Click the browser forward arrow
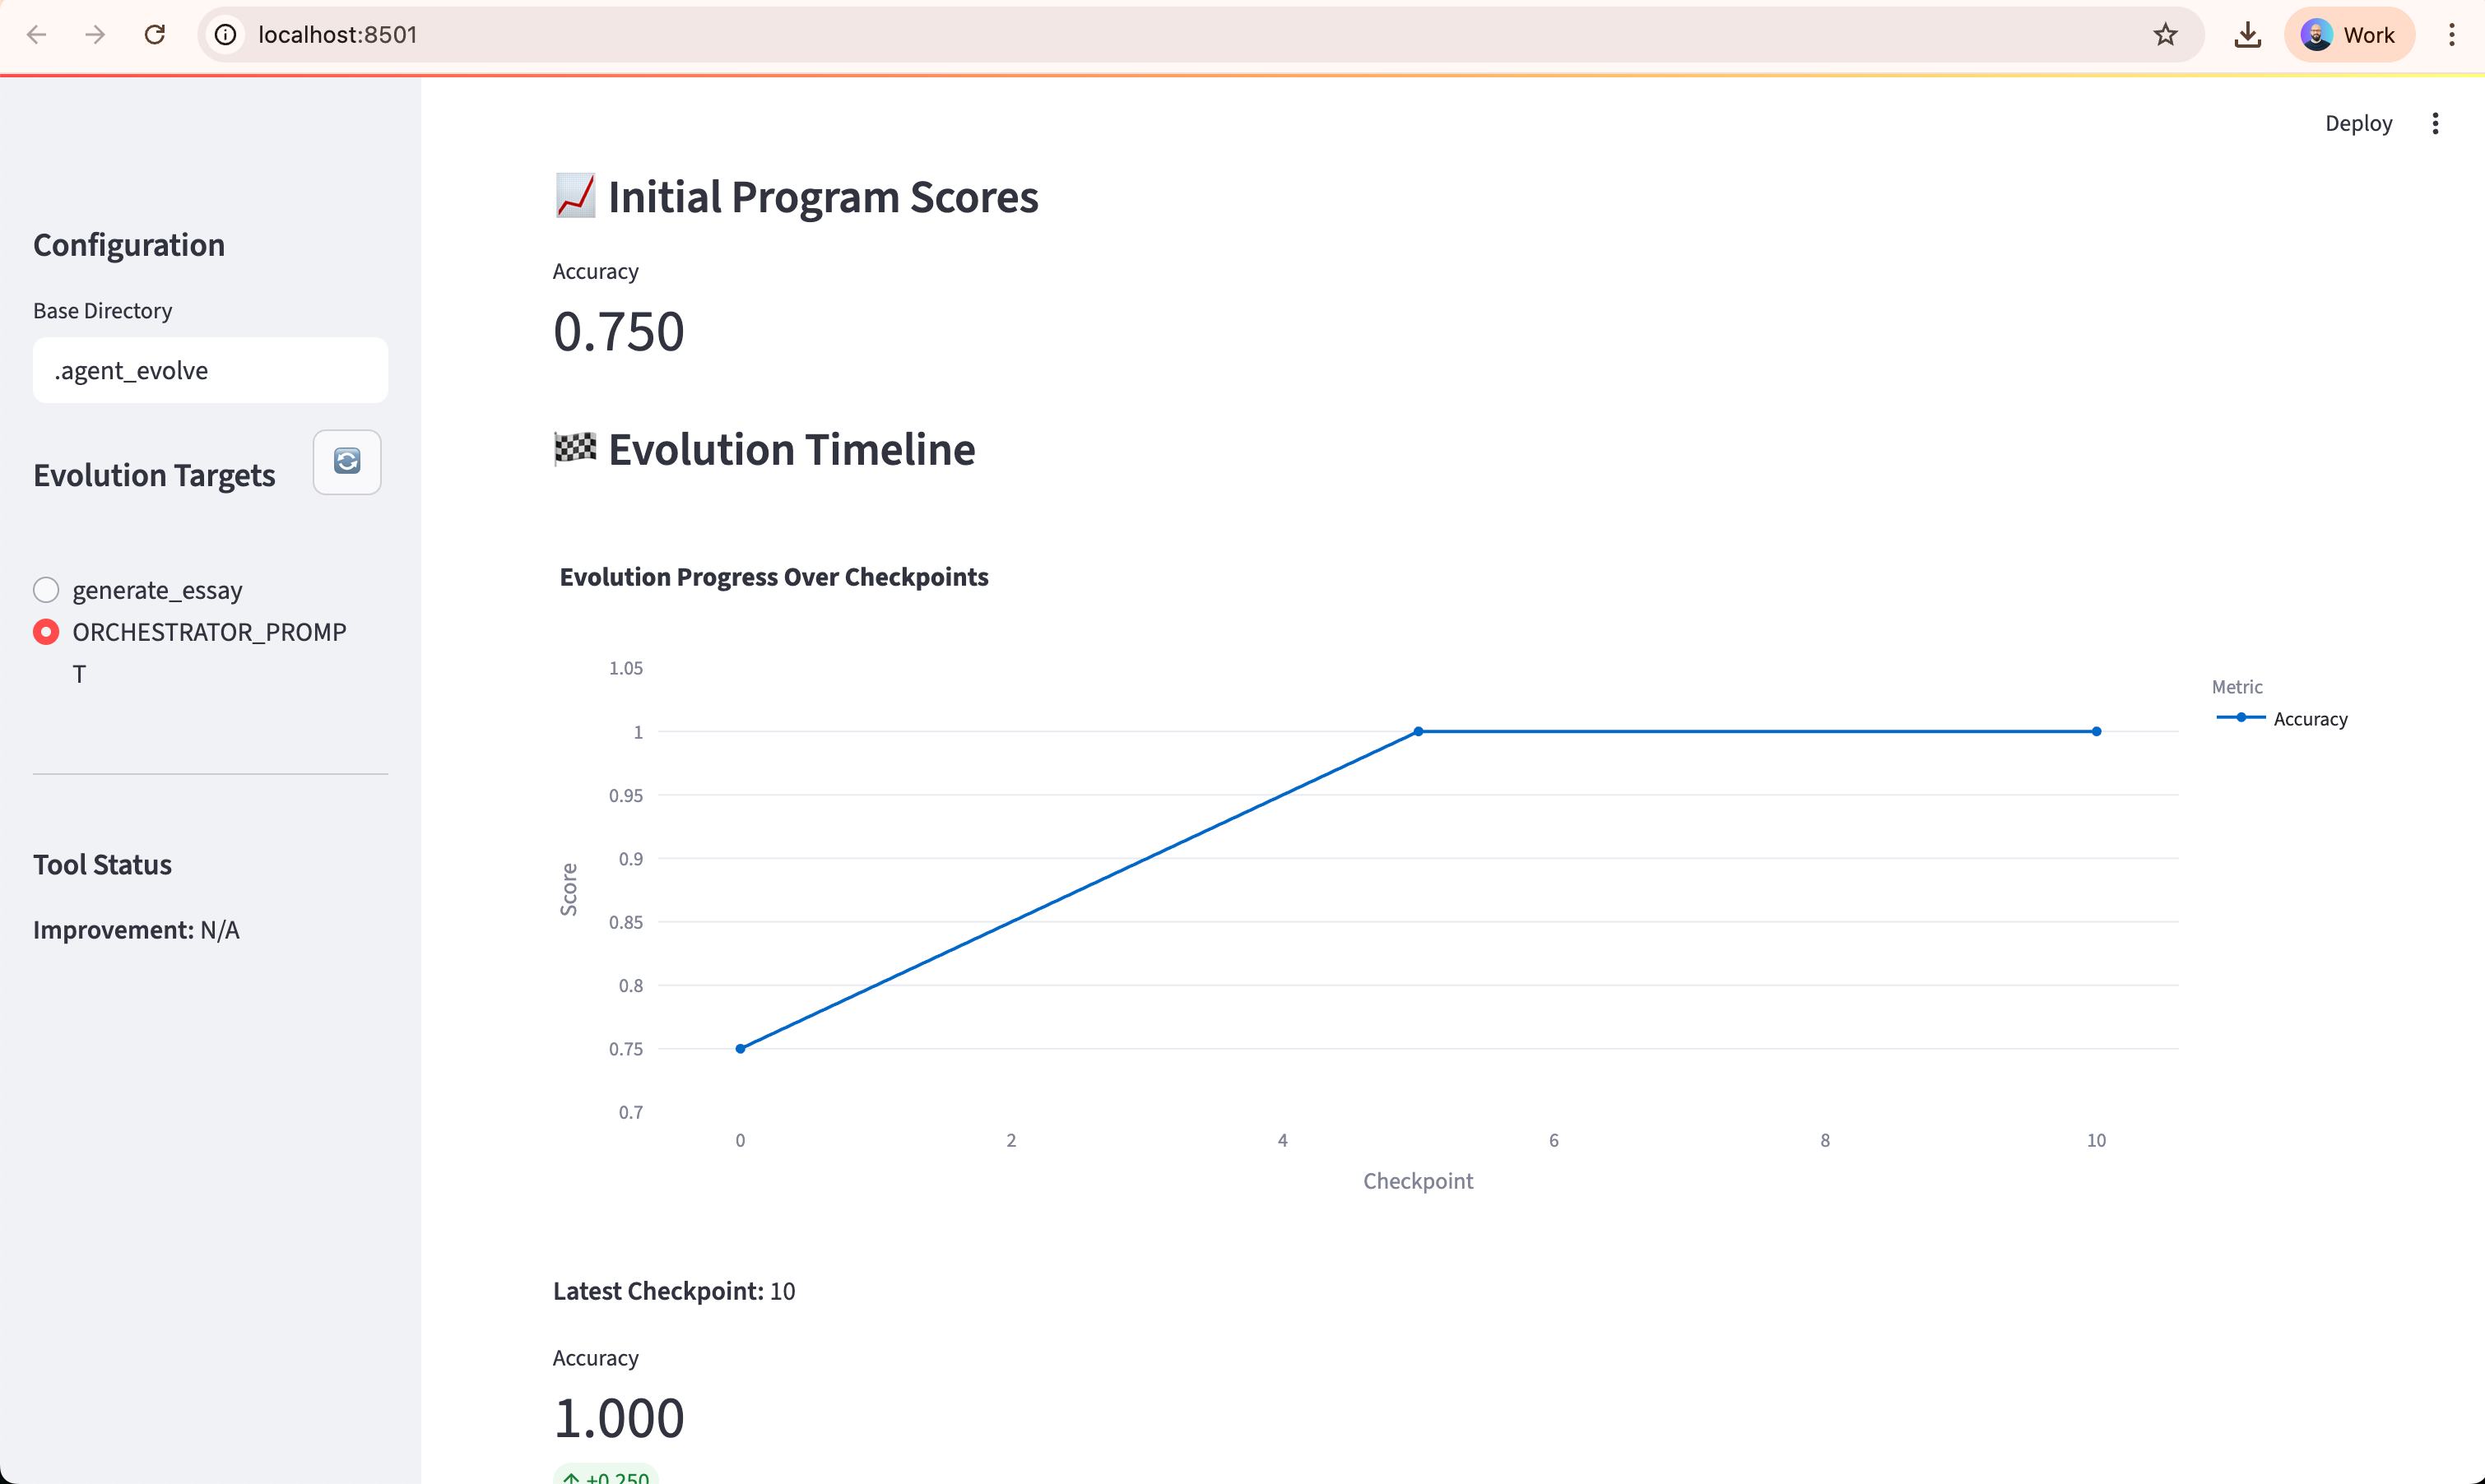This screenshot has height=1484, width=2485. [x=95, y=35]
